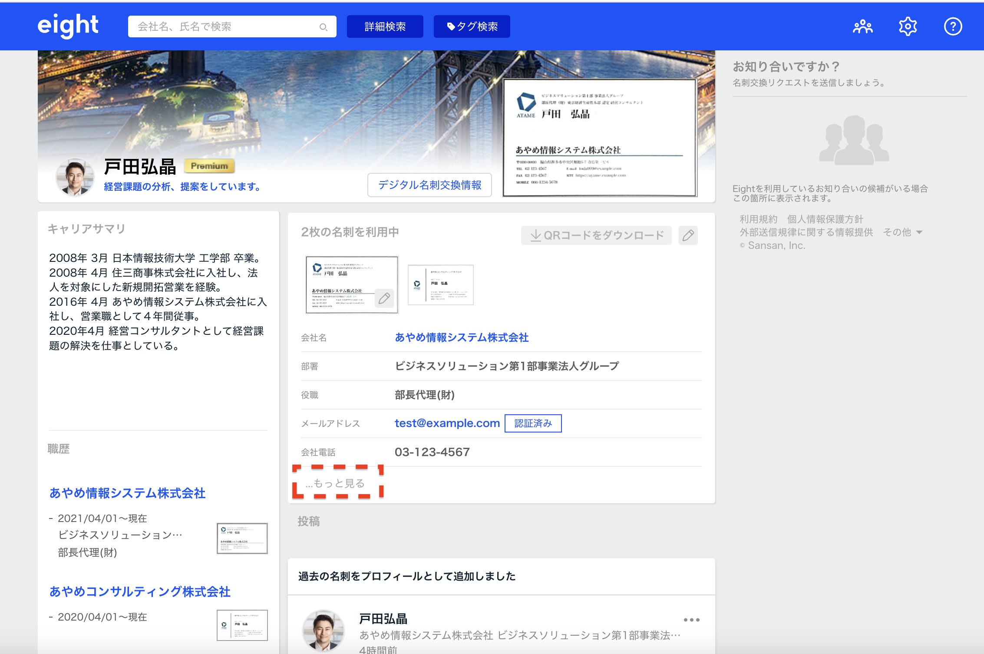The height and width of the screenshot is (654, 984).
Task: Open あやめコンサルティング株式会社 in career history
Action: coord(140,591)
